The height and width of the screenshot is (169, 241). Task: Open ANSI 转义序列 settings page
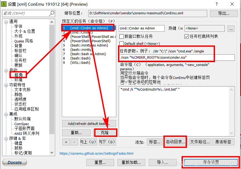click(x=27, y=134)
